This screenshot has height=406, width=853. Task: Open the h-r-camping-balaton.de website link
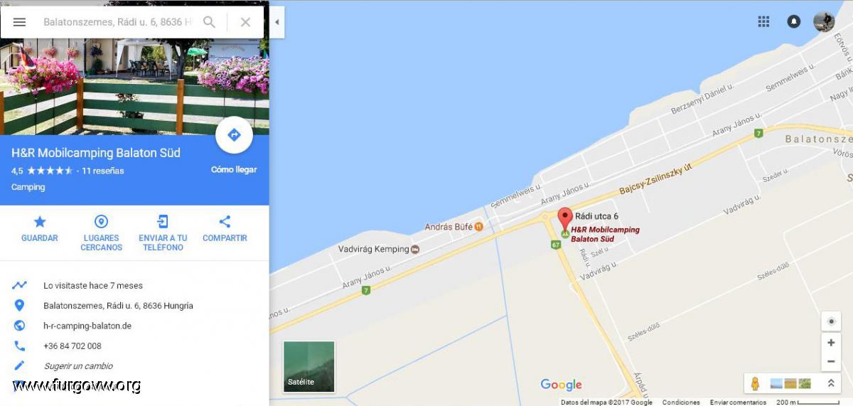[x=87, y=326]
